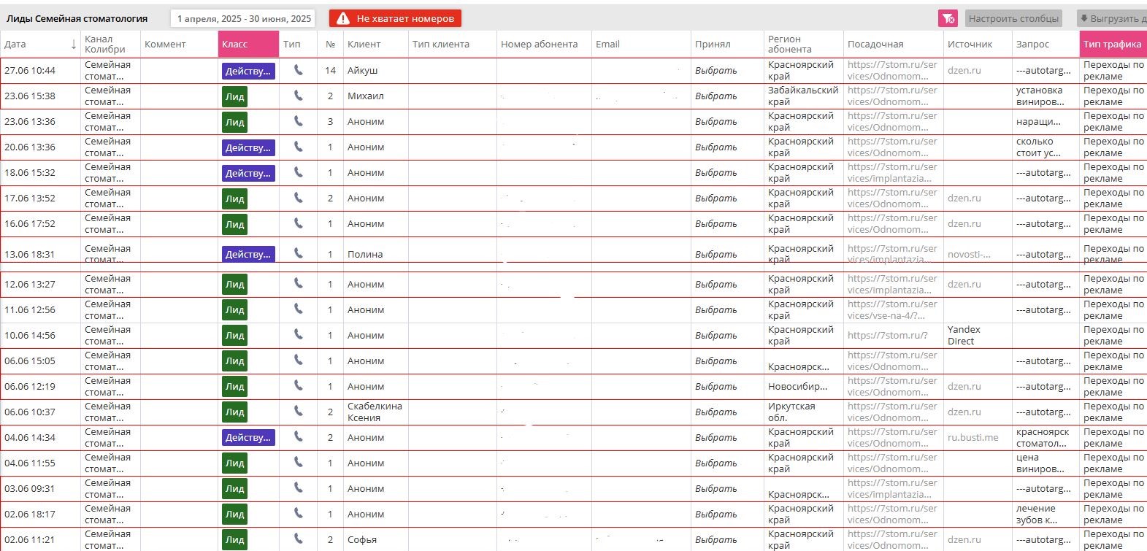Click phone icon in 04.06 11:55 row
The width and height of the screenshot is (1147, 551).
298,463
